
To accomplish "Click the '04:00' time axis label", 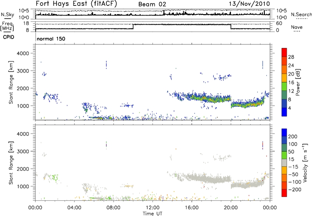I will 74,208.
